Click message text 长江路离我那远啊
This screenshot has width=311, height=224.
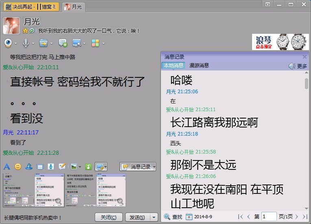[x=214, y=122]
